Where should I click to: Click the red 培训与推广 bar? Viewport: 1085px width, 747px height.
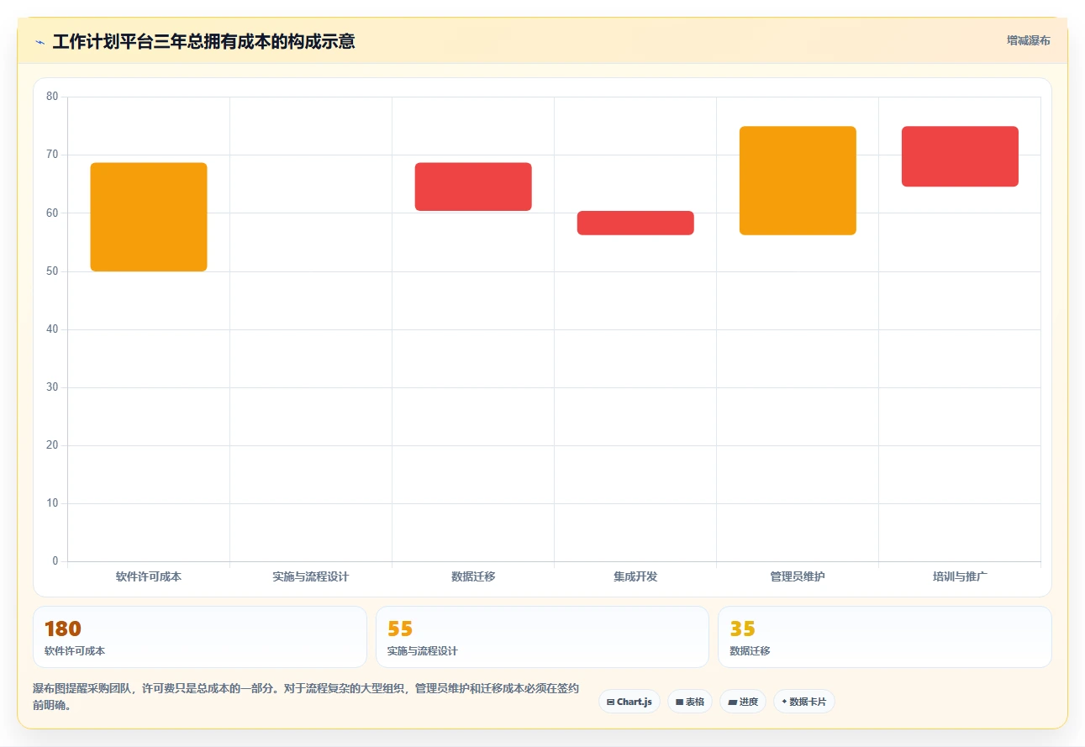click(960, 156)
